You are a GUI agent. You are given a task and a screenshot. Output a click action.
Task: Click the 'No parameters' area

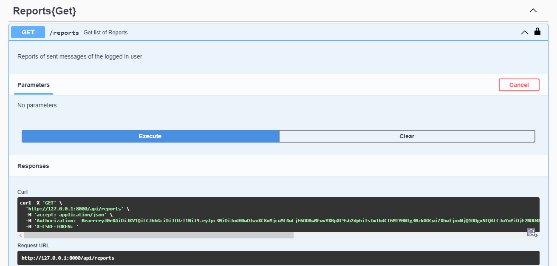pyautogui.click(x=37, y=105)
